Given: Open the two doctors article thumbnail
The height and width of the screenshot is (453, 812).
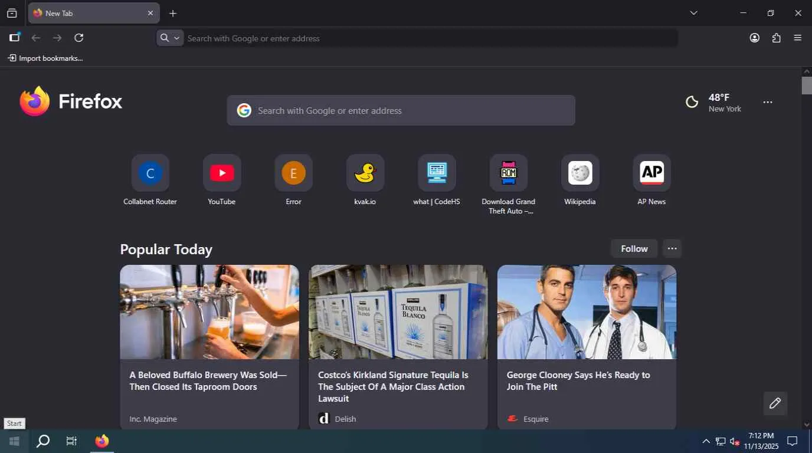Looking at the screenshot, I should point(587,312).
